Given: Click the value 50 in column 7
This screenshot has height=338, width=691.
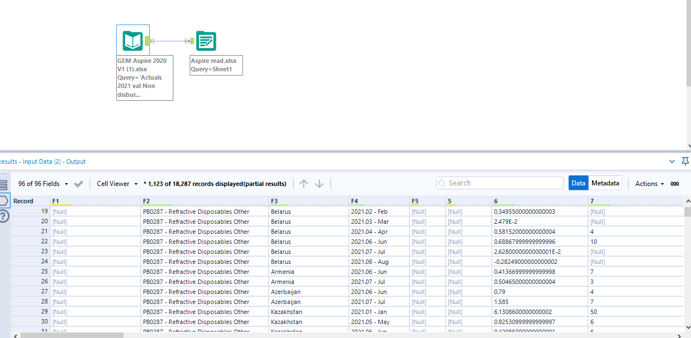Looking at the screenshot, I should point(635,312).
